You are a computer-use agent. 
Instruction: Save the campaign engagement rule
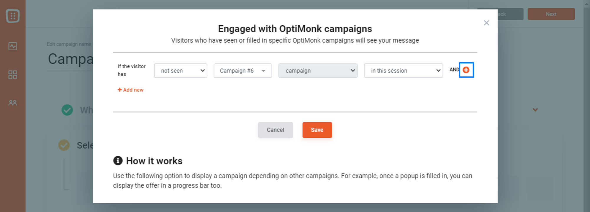tap(317, 130)
